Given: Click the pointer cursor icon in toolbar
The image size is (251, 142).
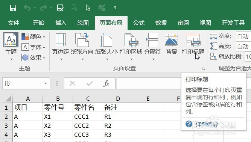Looking at the screenshot, I should tap(88, 8).
